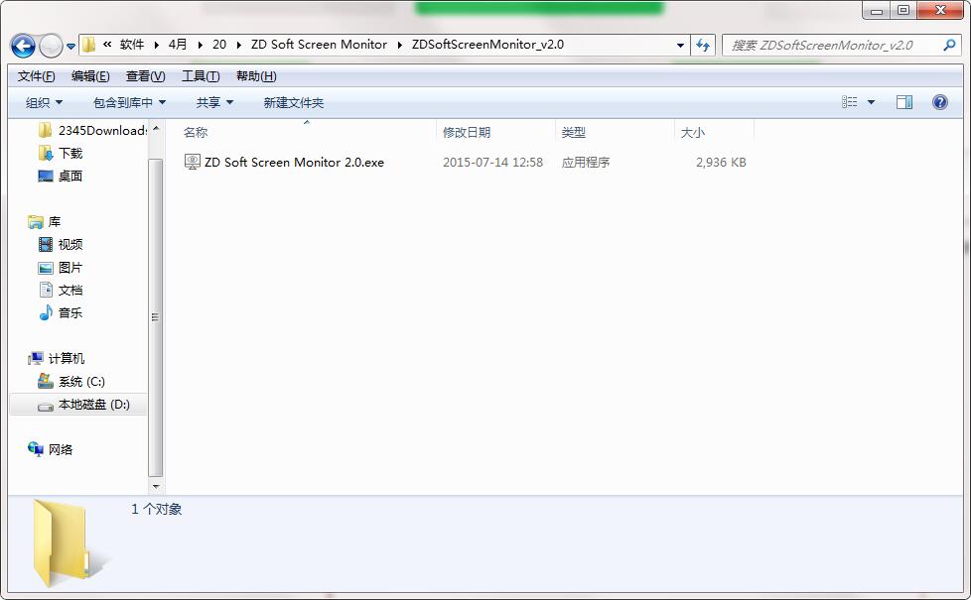Click the 视频 library film icon

tap(46, 244)
